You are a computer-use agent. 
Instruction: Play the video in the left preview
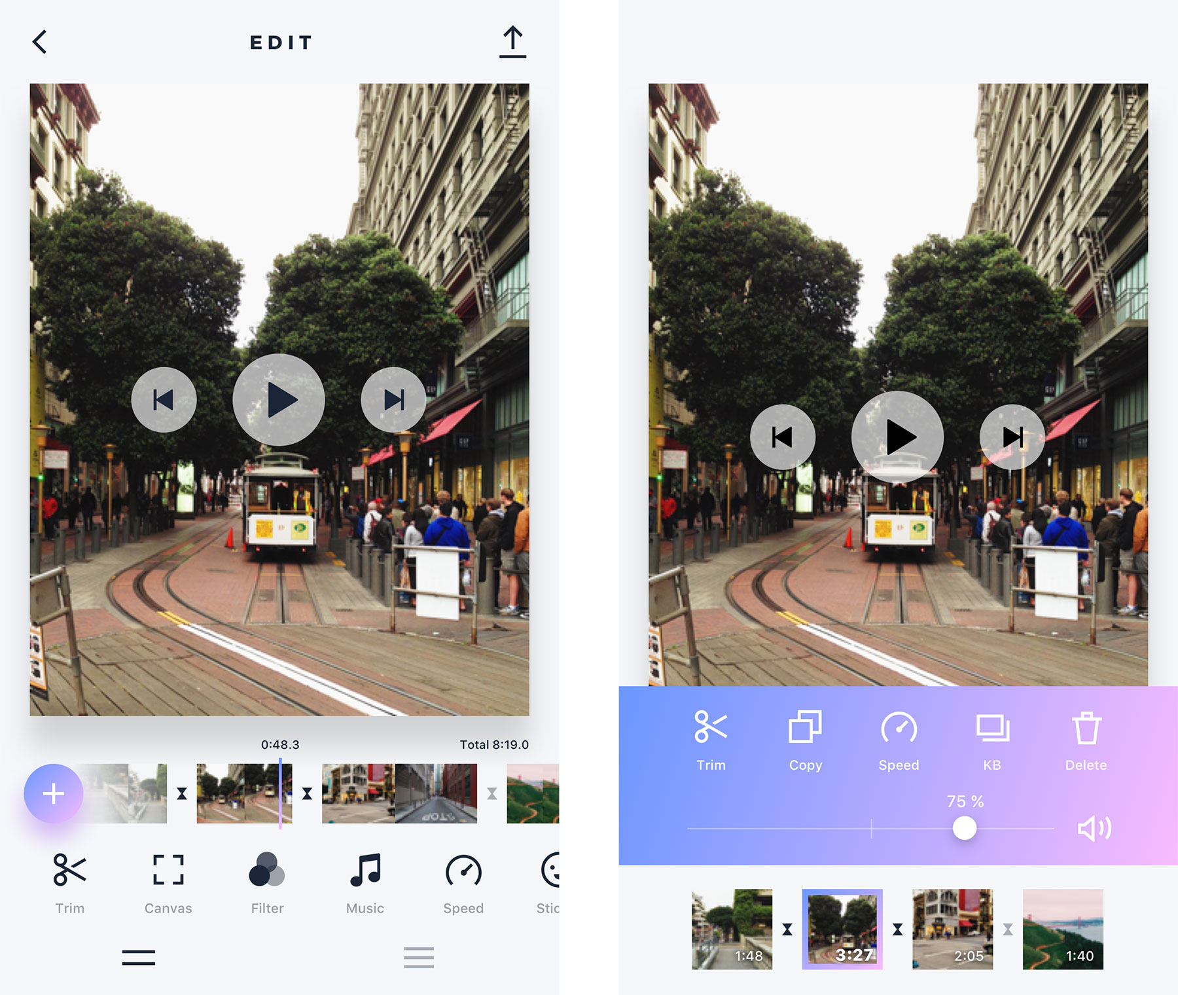click(x=279, y=400)
